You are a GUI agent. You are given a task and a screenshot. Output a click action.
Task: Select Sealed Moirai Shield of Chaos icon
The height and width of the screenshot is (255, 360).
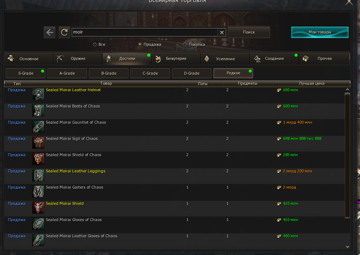pyautogui.click(x=38, y=159)
